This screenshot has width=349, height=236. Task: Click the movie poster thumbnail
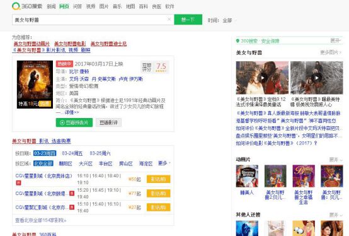click(35, 85)
